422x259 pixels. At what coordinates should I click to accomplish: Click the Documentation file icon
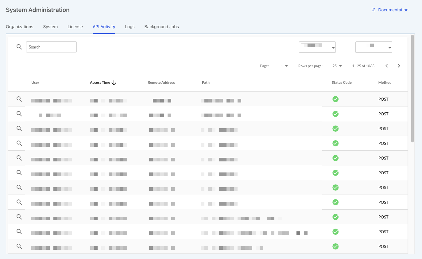point(374,10)
